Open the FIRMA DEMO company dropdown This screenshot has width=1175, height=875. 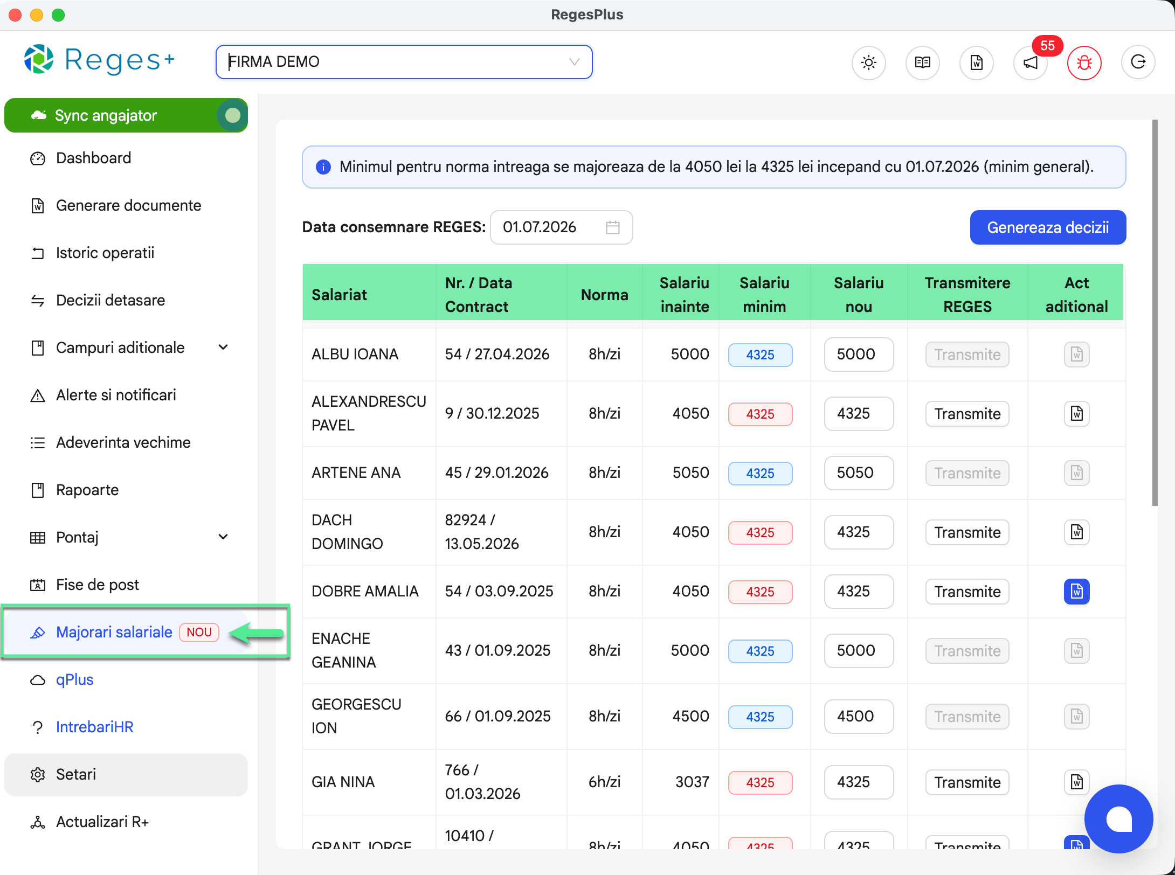[404, 62]
